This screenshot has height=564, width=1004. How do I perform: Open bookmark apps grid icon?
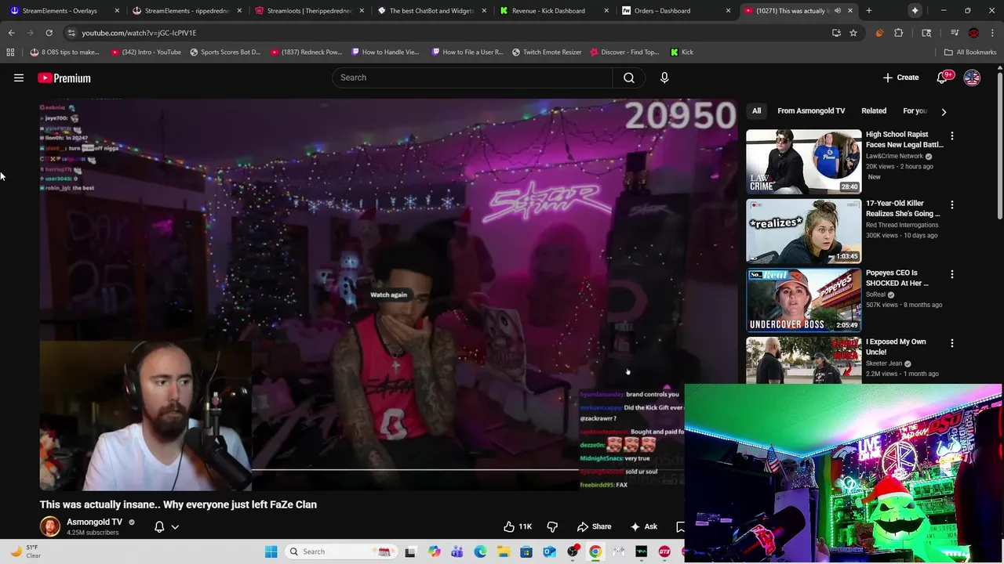coord(10,52)
